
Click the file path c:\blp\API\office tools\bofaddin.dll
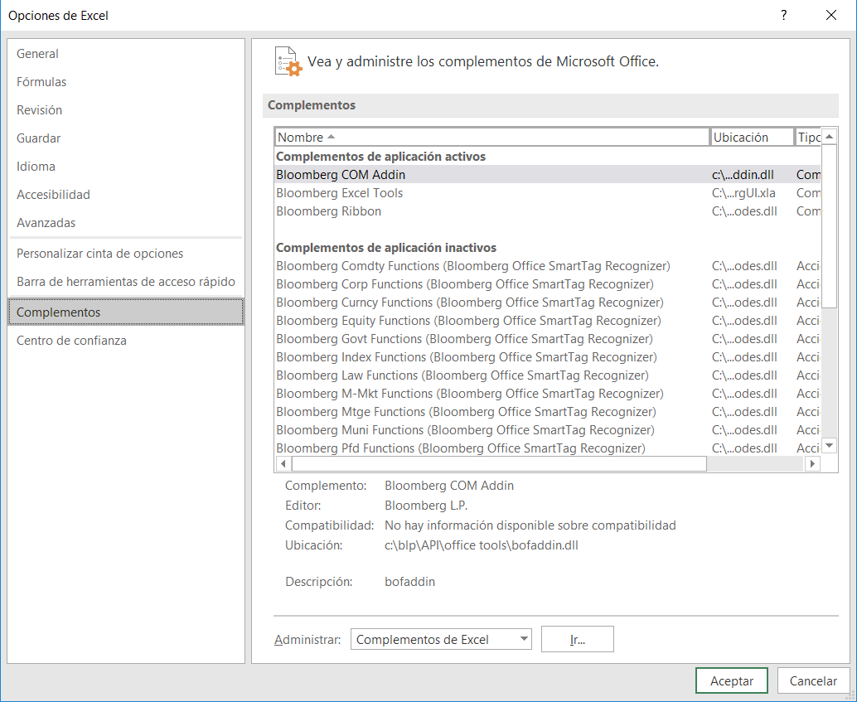pyautogui.click(x=481, y=545)
